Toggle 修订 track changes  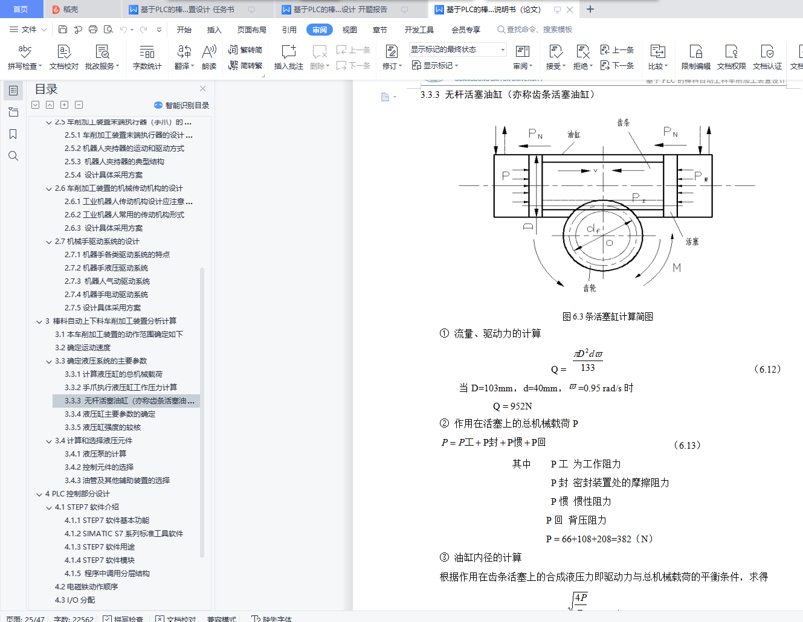coord(392,57)
